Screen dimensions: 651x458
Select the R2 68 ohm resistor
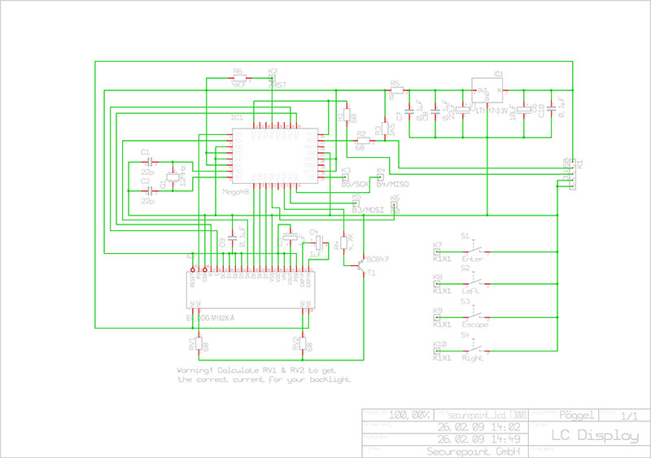[364, 141]
